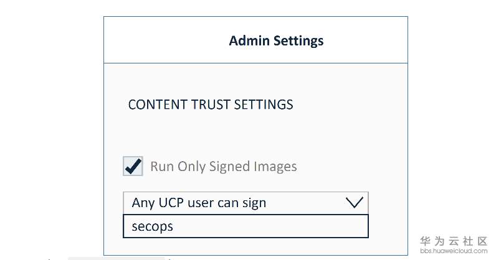The width and height of the screenshot is (496, 260).
Task: Open the bbs.huaweicloud.com link
Action: (x=454, y=251)
